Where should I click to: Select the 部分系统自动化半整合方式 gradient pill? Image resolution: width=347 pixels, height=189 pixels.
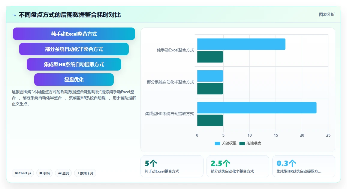(x=74, y=49)
